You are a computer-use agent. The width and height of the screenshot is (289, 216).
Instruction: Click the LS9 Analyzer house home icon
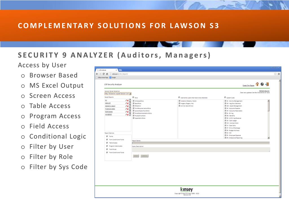[x=257, y=84]
